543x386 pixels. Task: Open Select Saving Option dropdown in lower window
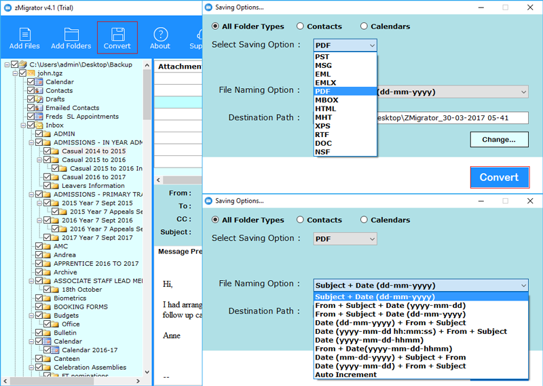(x=345, y=239)
